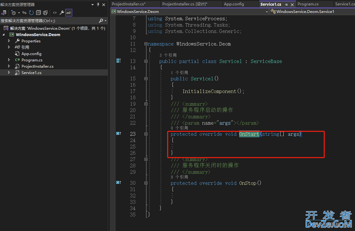
Task: Toggle auto-hide pin on Solution Explorer panel
Action: [98, 4]
